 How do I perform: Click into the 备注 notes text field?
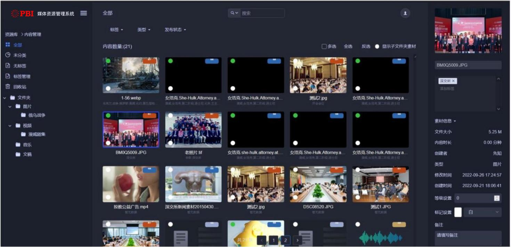(x=468, y=238)
